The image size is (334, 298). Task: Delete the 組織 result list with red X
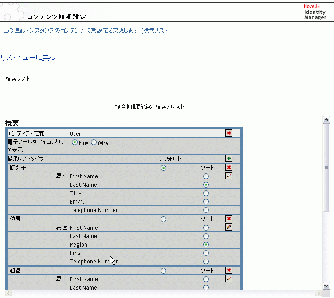coord(229,270)
